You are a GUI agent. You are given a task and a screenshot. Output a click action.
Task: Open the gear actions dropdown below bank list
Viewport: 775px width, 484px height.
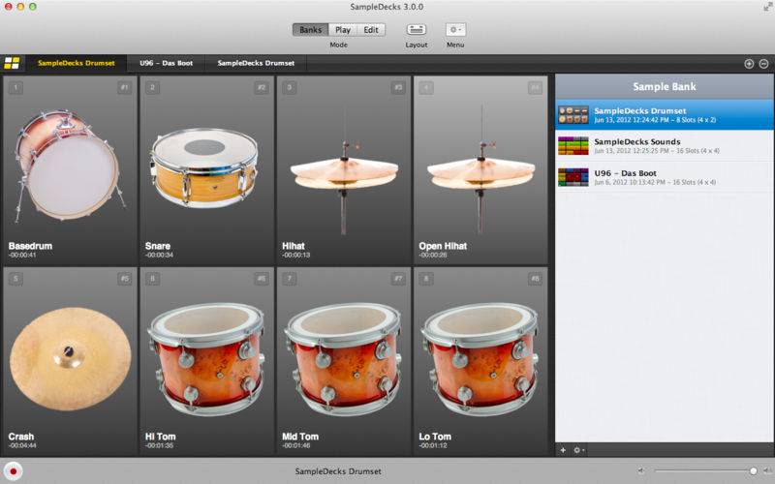coord(578,450)
